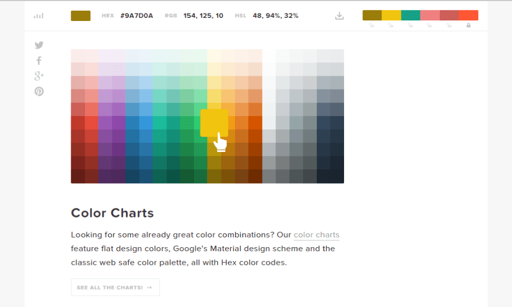
Task: Share on Pinterest via sidebar icon
Action: (39, 92)
